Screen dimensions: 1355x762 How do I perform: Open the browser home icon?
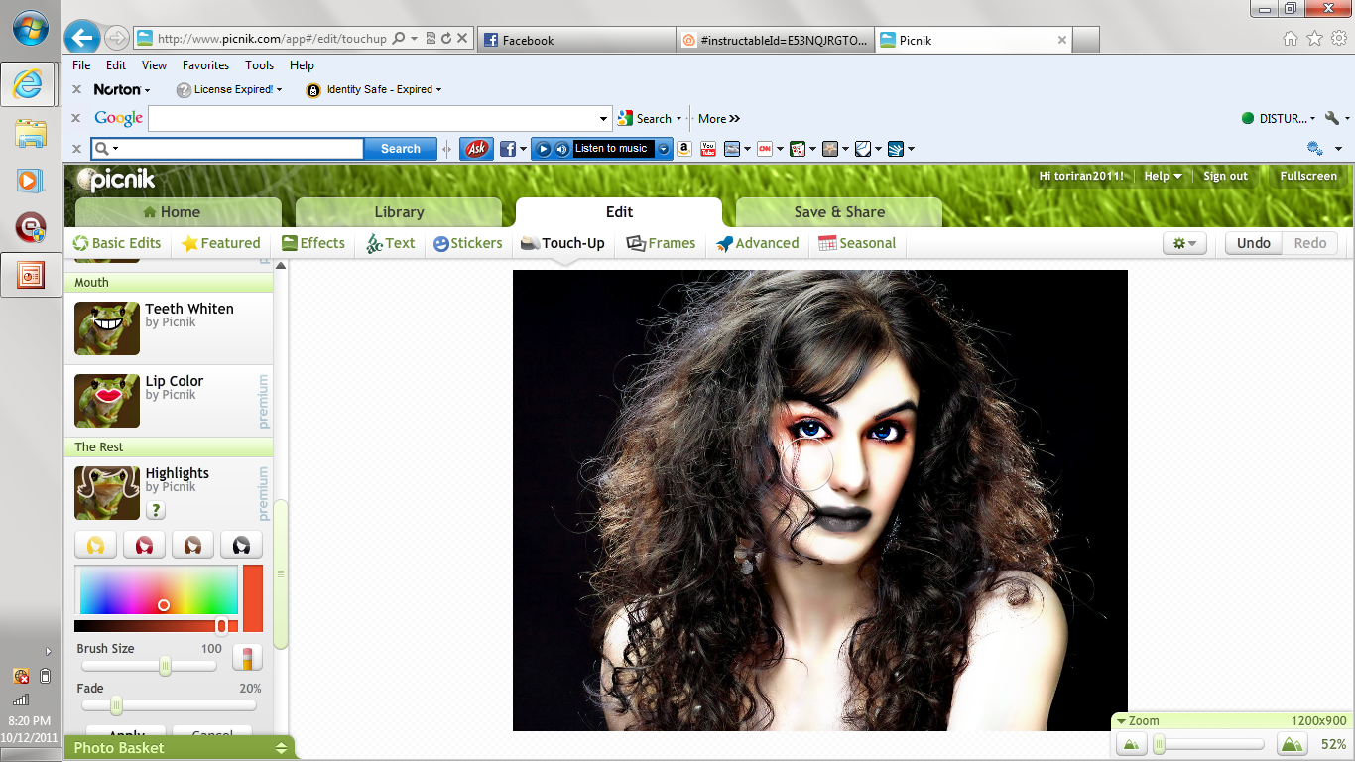(x=1291, y=39)
